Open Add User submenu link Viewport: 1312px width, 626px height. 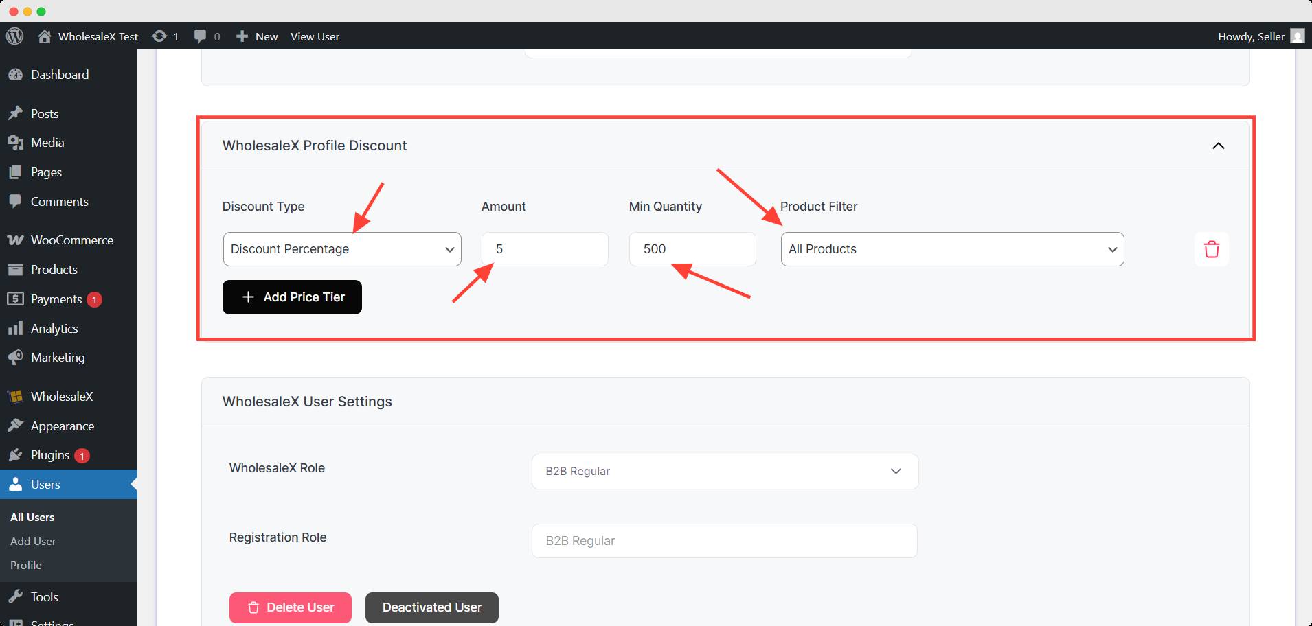pyautogui.click(x=33, y=542)
